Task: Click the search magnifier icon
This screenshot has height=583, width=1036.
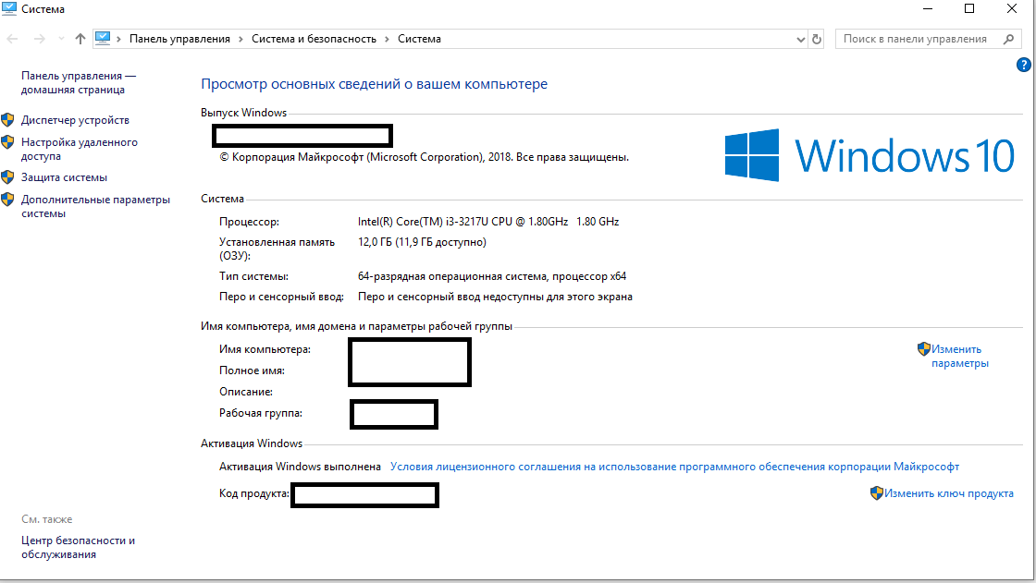Action: pyautogui.click(x=1009, y=39)
